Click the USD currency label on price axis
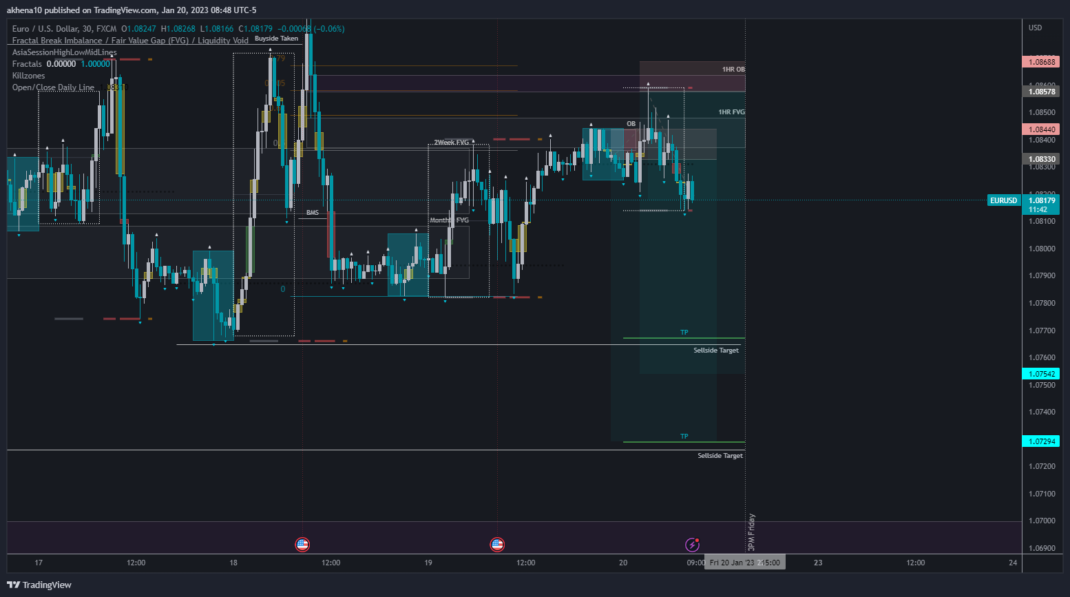 (1035, 28)
